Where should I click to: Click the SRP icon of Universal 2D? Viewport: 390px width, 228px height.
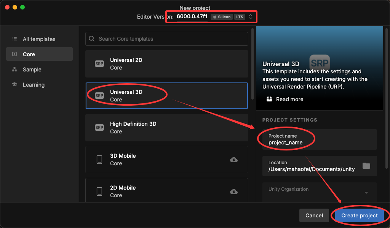99,64
